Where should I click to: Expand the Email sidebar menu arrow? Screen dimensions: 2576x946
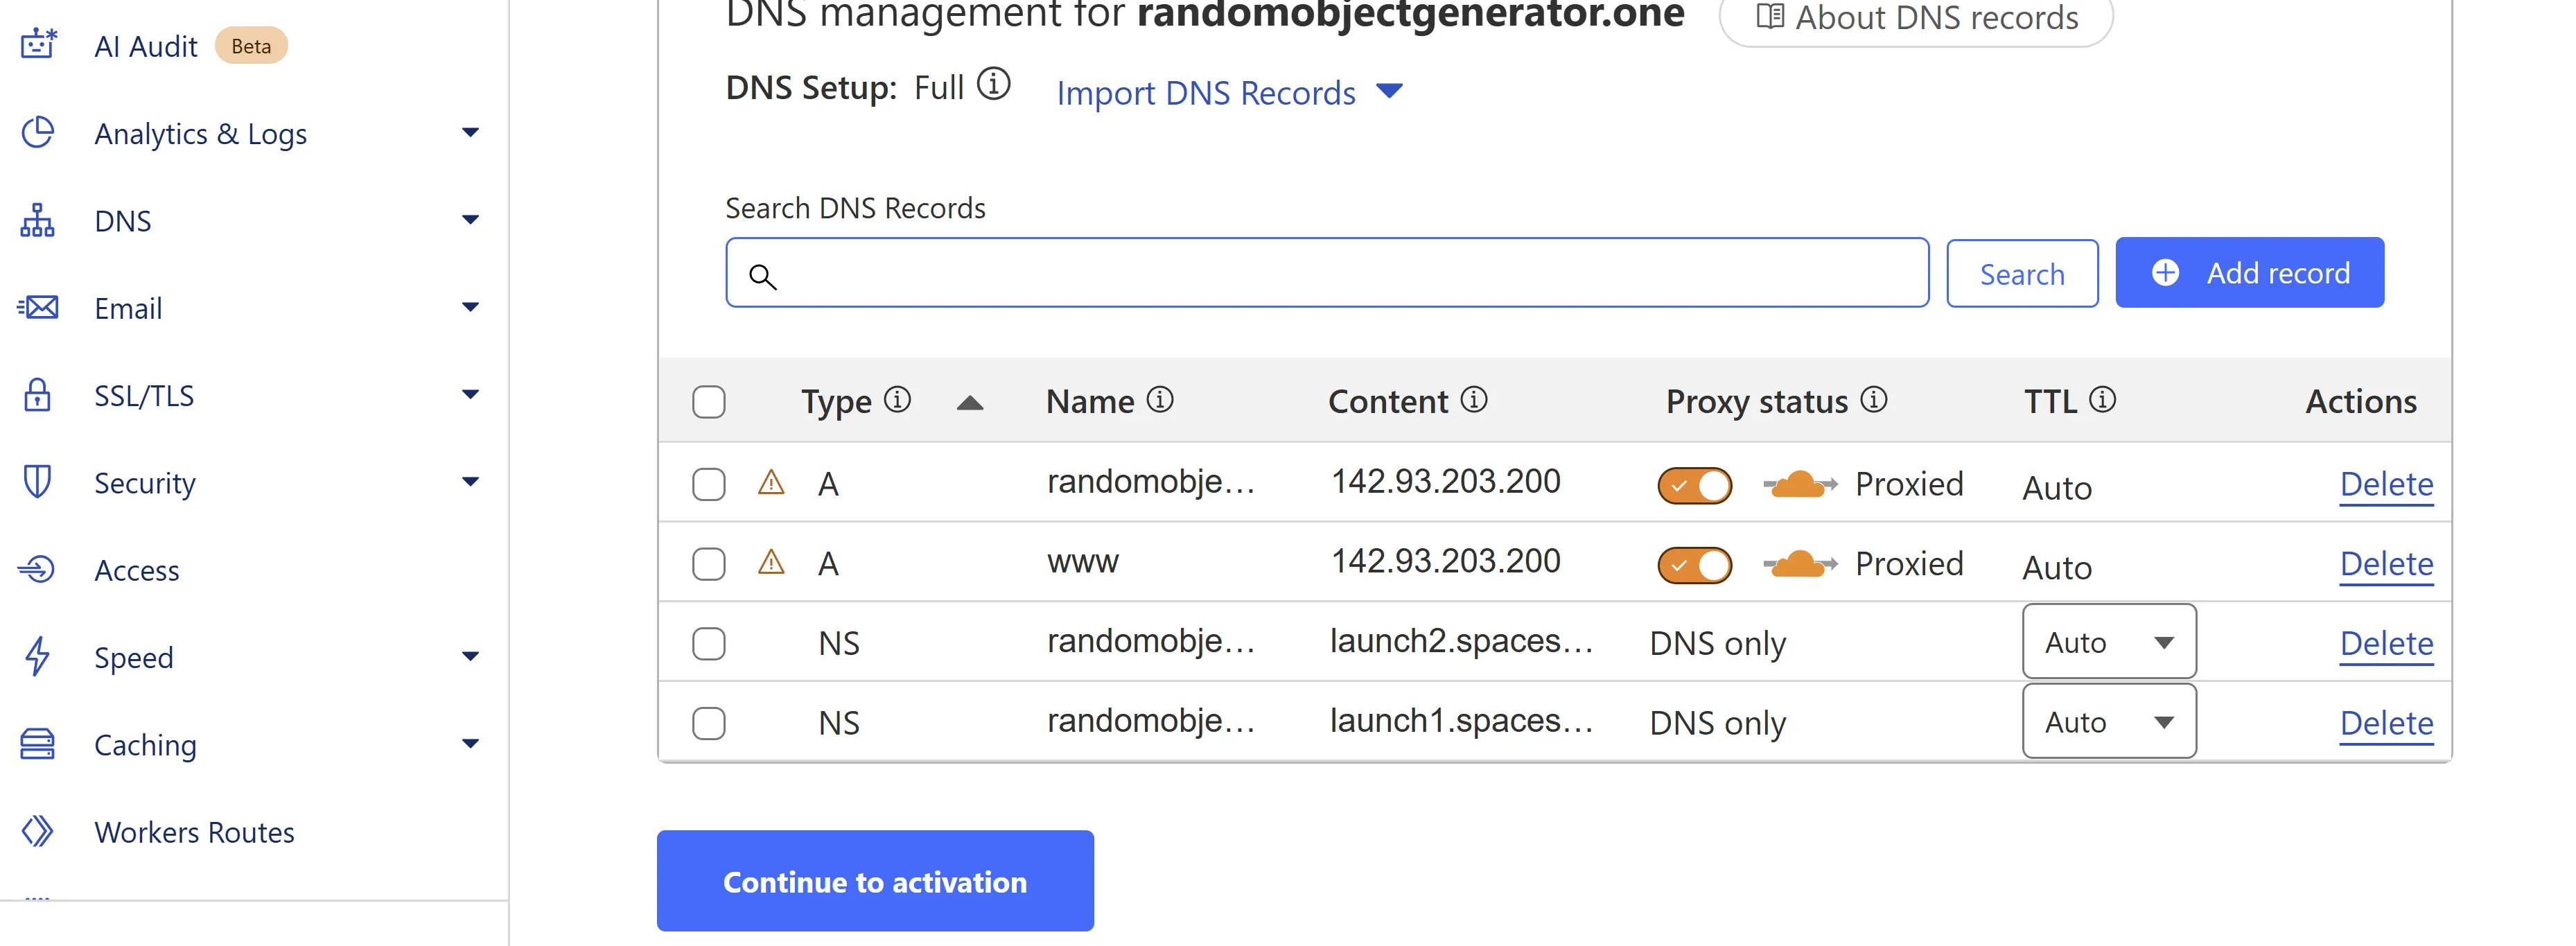[470, 306]
